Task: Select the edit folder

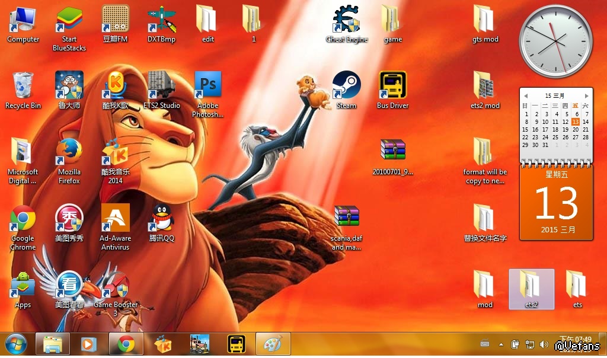Action: click(x=207, y=24)
